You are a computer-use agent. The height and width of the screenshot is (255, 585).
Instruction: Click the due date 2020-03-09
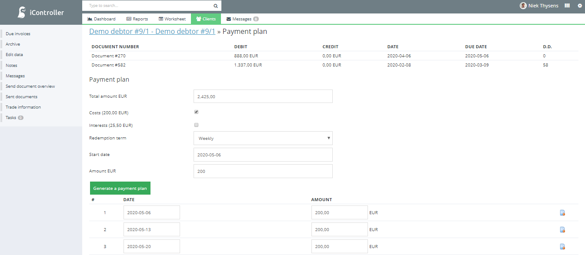tap(477, 65)
